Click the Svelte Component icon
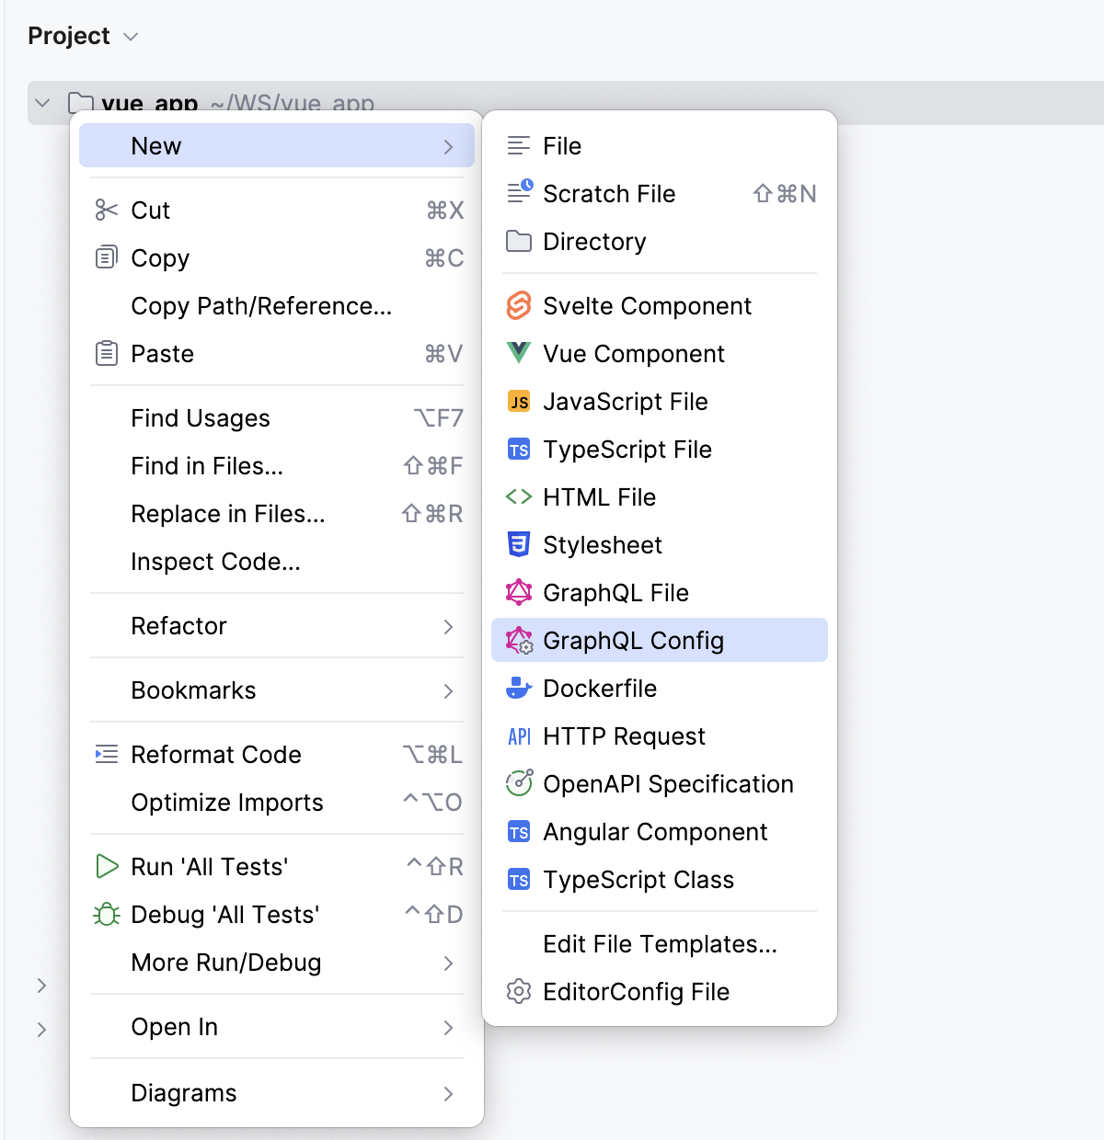The width and height of the screenshot is (1104, 1140). pyautogui.click(x=519, y=305)
